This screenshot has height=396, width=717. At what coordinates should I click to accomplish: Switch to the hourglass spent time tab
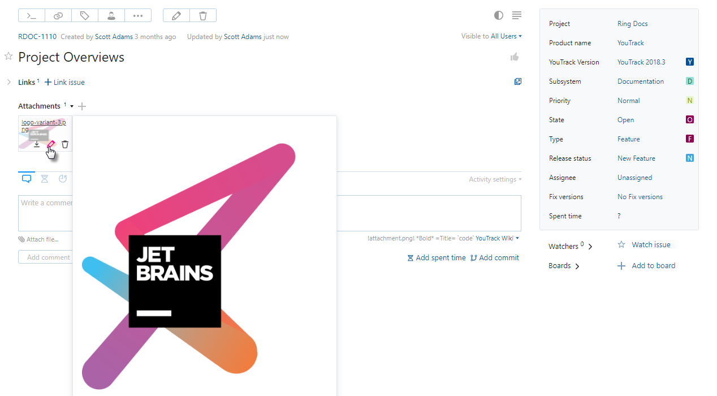[45, 179]
